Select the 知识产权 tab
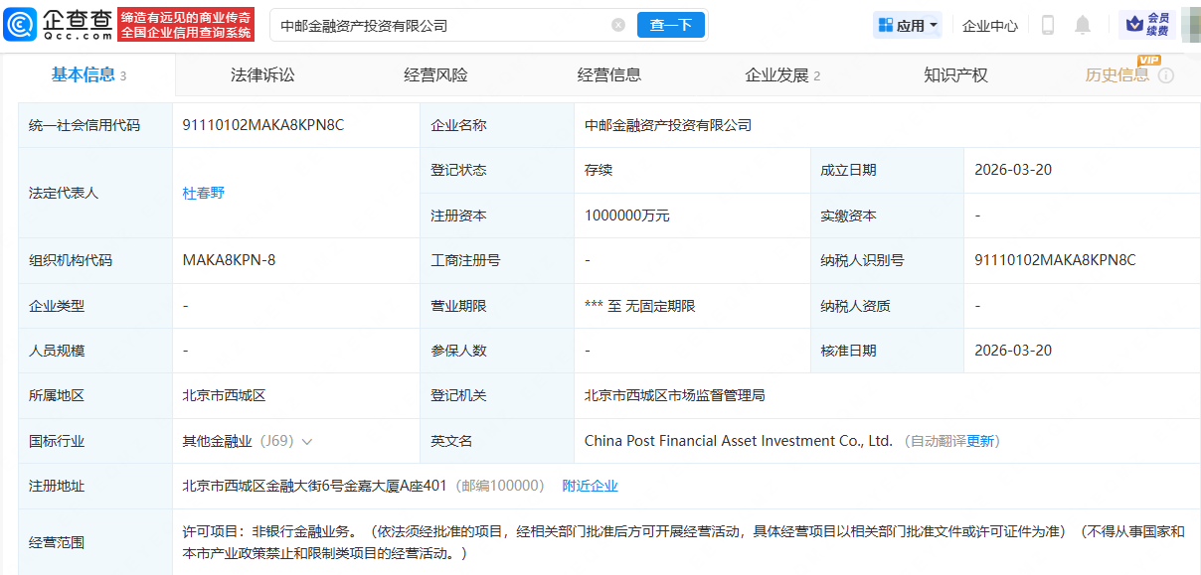The image size is (1201, 575). 955,74
